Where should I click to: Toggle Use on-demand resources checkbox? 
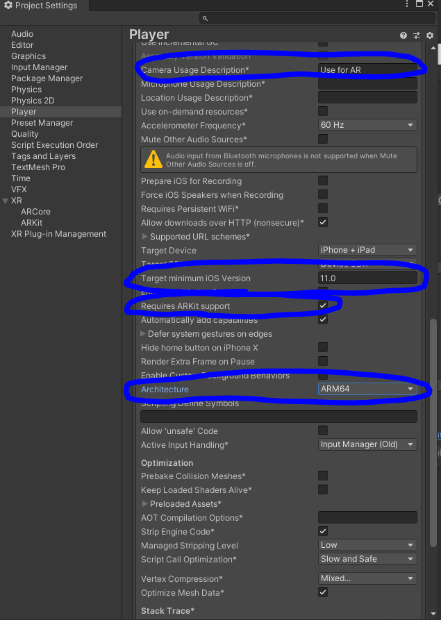[323, 111]
